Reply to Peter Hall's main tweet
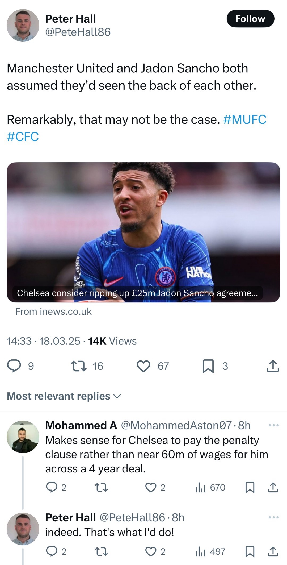 tap(14, 366)
